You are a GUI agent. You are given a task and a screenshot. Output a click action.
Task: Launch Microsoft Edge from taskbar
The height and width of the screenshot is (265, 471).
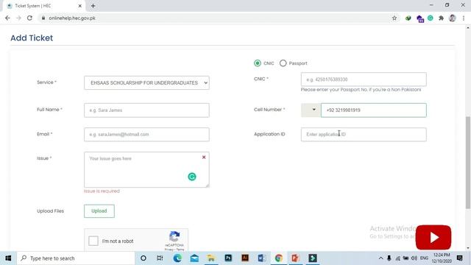tap(177, 258)
